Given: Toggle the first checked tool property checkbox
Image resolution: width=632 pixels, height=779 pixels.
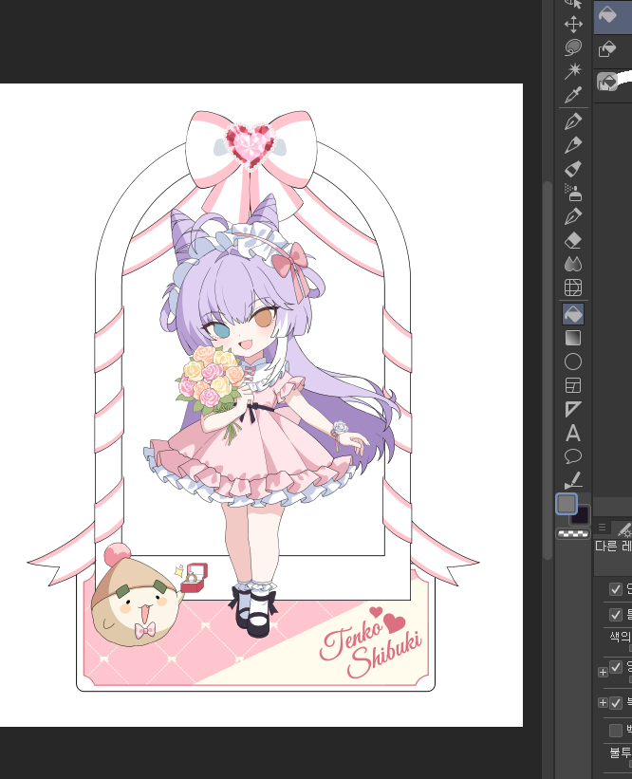Looking at the screenshot, I should [x=616, y=589].
